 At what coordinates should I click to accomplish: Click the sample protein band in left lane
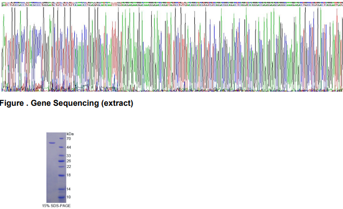pyautogui.click(x=52, y=143)
